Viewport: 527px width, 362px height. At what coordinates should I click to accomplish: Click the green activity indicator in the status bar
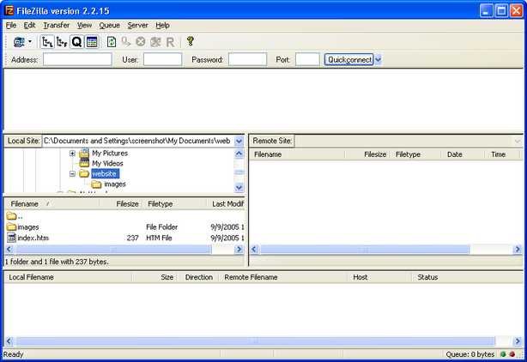pyautogui.click(x=503, y=354)
